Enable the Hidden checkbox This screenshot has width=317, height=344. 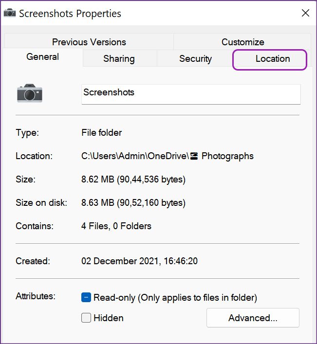pos(86,318)
